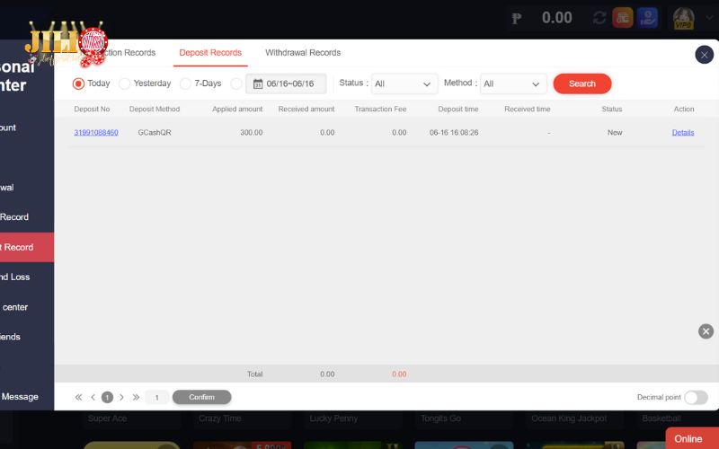Select the Today radio button
The width and height of the screenshot is (719, 449).
tap(78, 84)
